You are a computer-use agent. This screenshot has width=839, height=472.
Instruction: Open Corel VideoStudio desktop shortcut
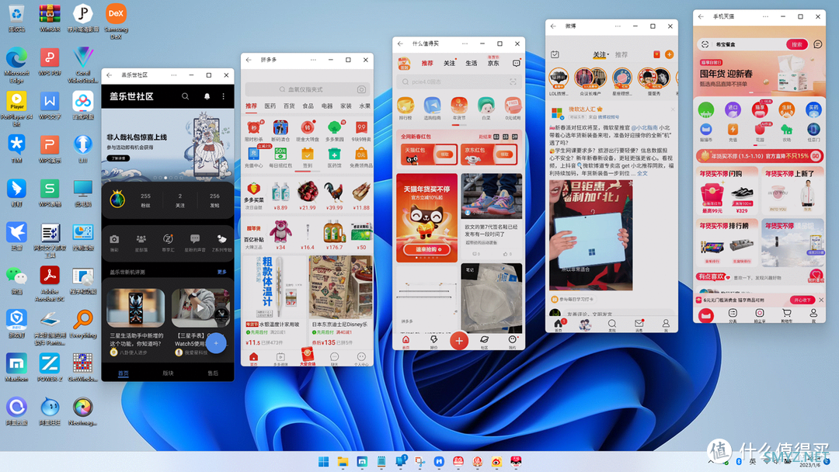point(82,64)
